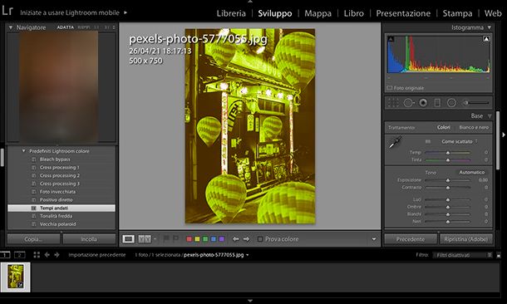The height and width of the screenshot is (304, 507).
Task: Open toolbar content options dropdown arrow
Action: click(x=374, y=239)
